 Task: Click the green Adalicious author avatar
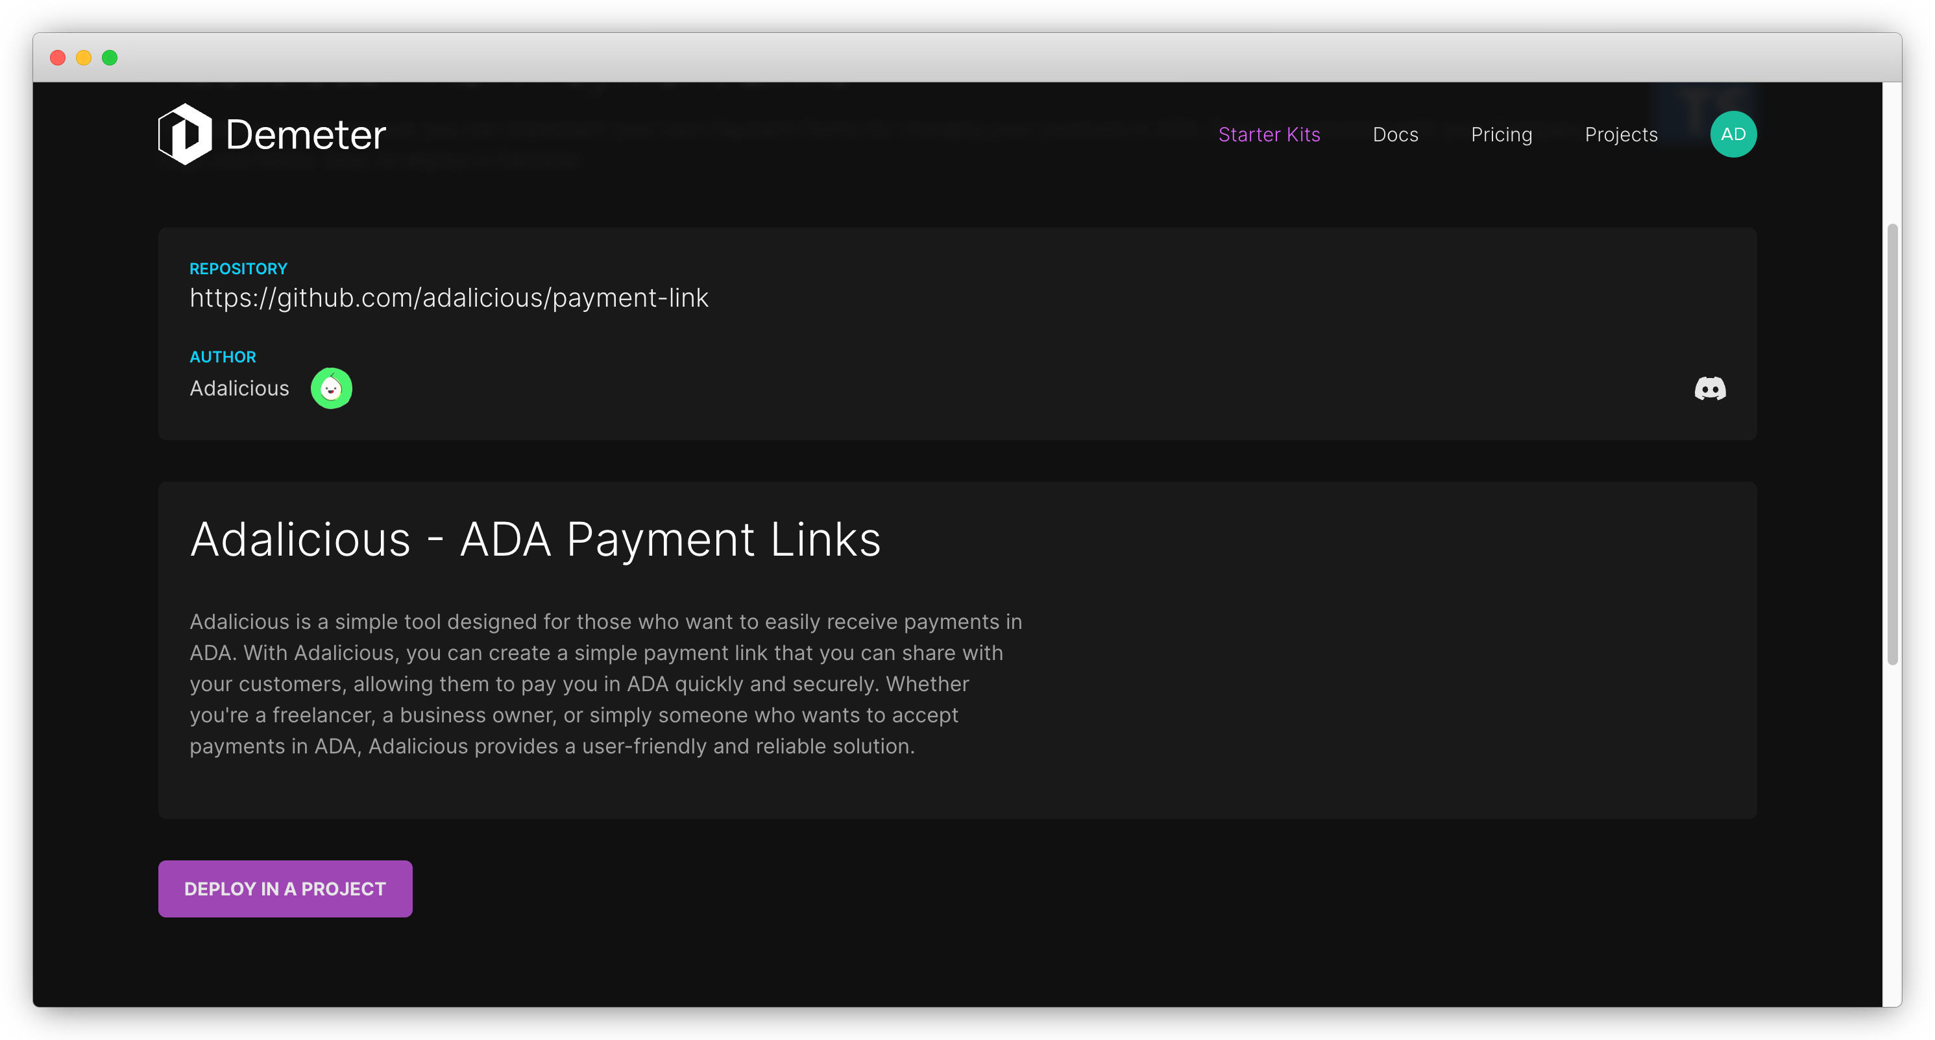click(x=332, y=388)
